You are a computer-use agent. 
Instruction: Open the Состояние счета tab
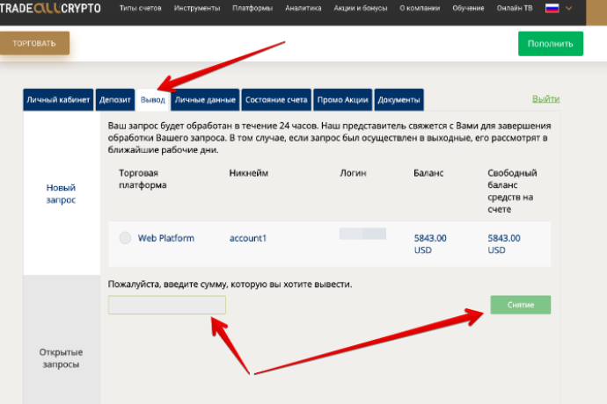click(x=276, y=100)
